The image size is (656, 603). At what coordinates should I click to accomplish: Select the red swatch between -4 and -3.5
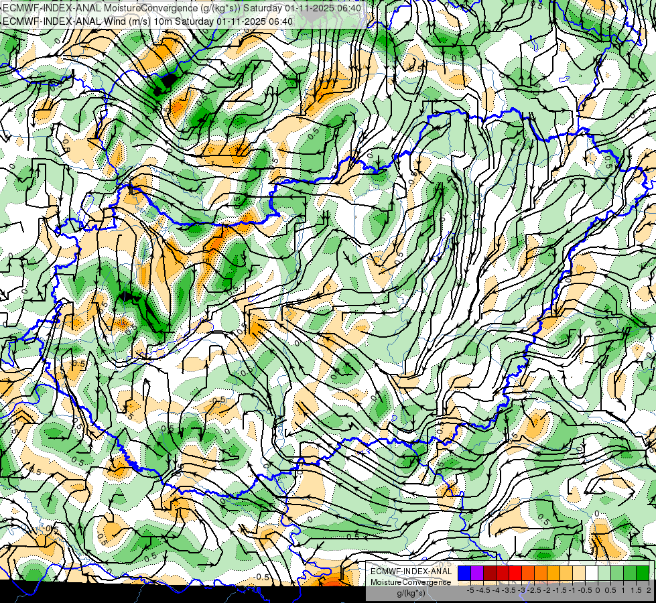(503, 574)
